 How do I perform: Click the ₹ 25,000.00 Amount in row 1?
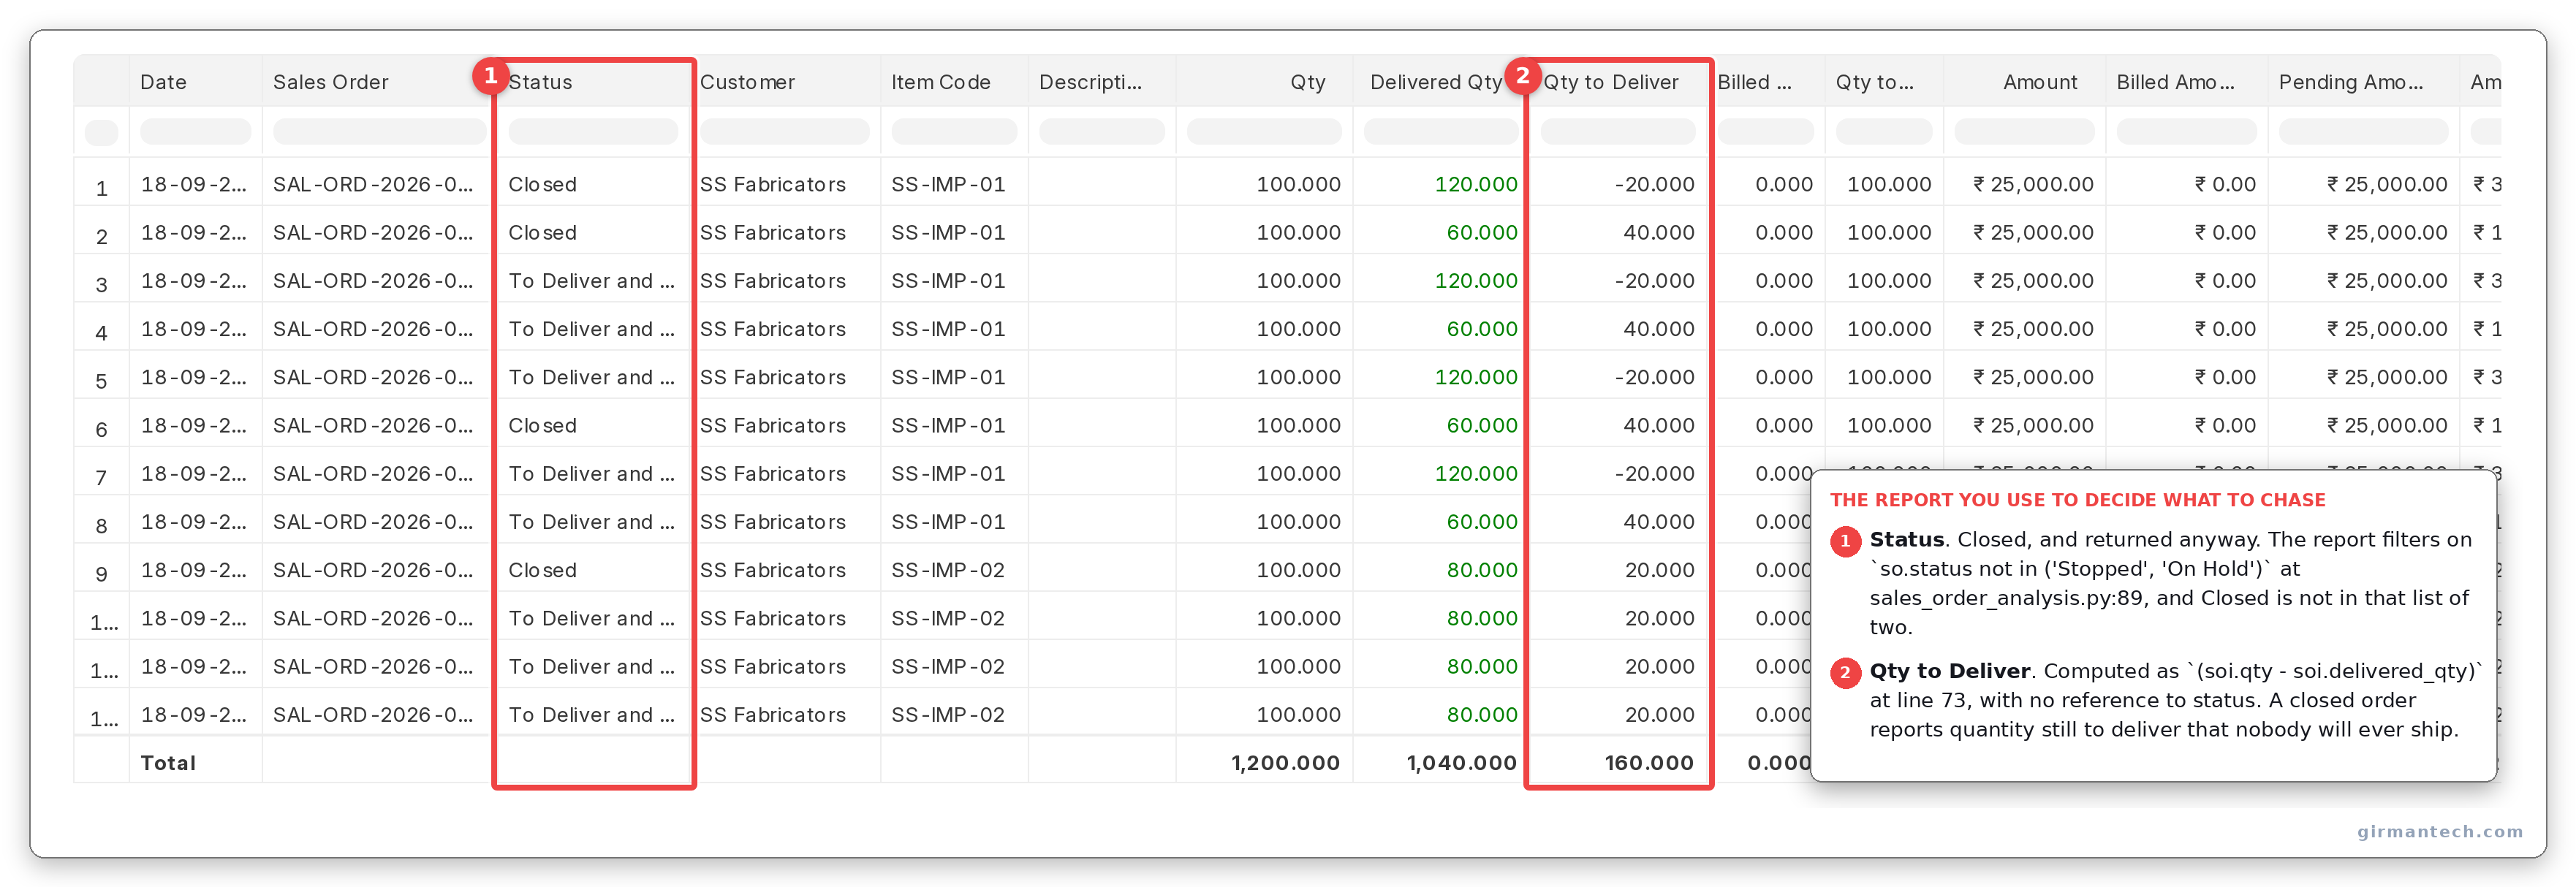(2032, 184)
